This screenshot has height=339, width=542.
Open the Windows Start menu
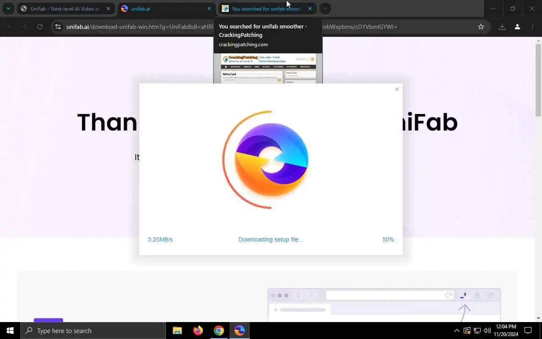point(10,331)
